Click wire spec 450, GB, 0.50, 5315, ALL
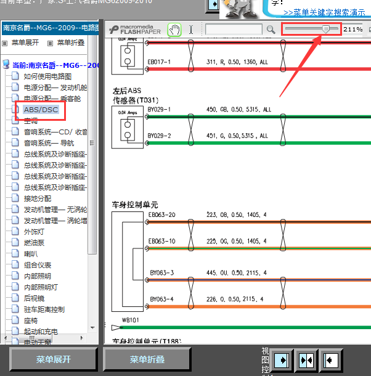This screenshot has width=371, height=376. [239, 110]
